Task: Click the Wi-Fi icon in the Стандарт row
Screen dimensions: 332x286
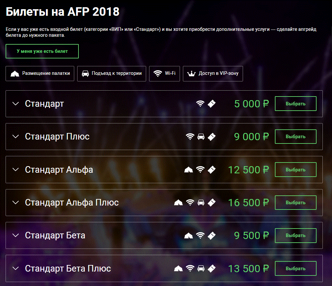Action: pos(200,104)
